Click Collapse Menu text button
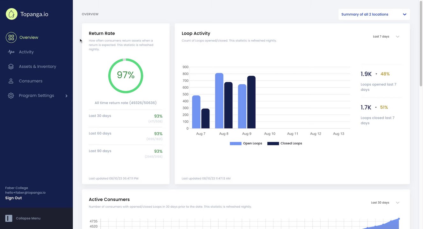Screen dimensions: 423x229 [x=28, y=218]
